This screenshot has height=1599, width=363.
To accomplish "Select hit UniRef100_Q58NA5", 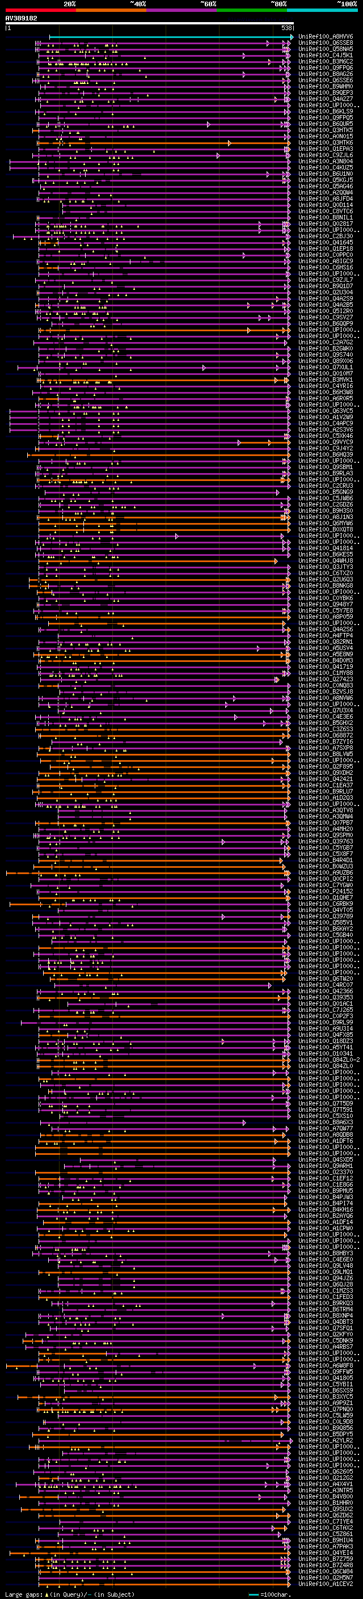I will click(x=326, y=49).
